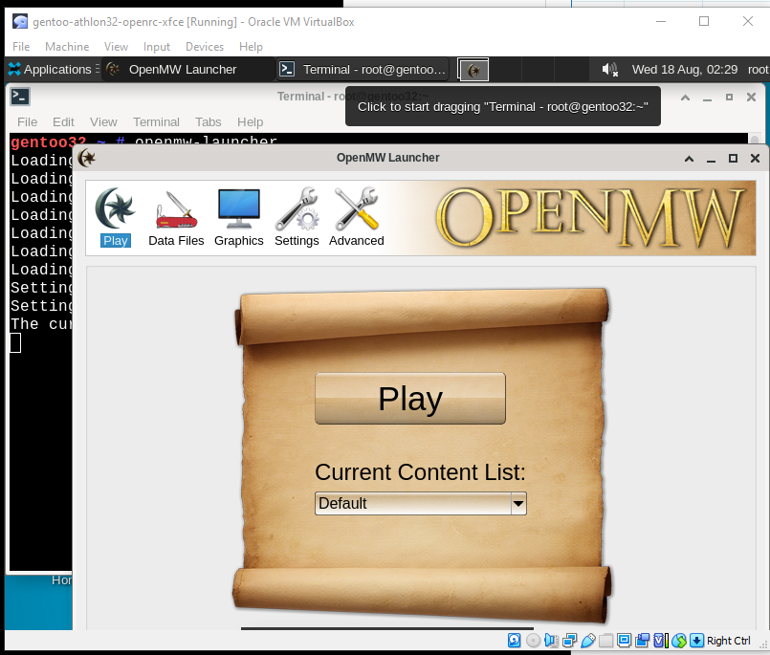The image size is (770, 655).
Task: Click the display status icon in VirtualBox
Action: [625, 641]
